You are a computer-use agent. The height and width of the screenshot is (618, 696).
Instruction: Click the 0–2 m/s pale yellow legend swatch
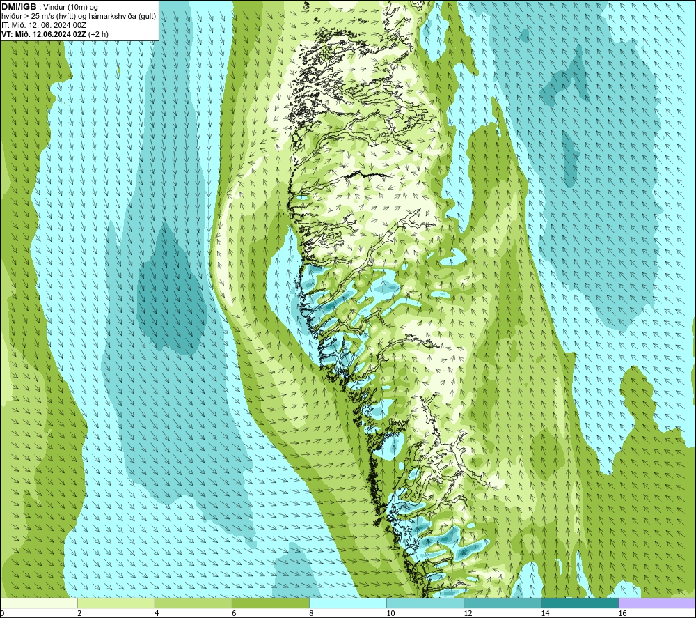[39, 603]
